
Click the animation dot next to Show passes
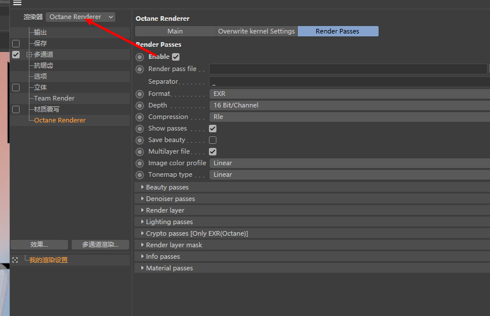pos(140,129)
